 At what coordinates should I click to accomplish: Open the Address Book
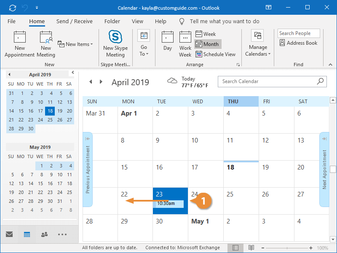tap(299, 43)
